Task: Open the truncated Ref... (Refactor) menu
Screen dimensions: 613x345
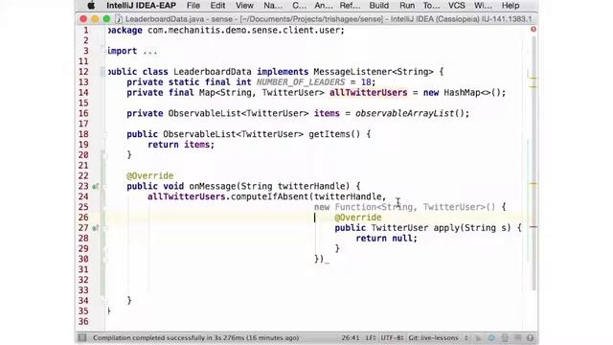Action: pos(350,6)
